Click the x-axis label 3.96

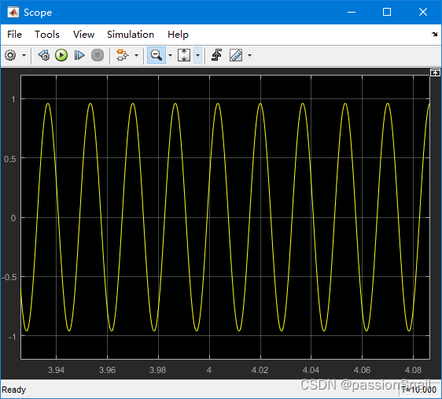108,370
